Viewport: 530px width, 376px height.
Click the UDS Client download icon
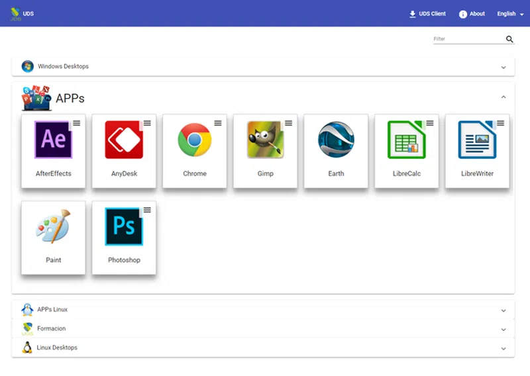coord(412,14)
